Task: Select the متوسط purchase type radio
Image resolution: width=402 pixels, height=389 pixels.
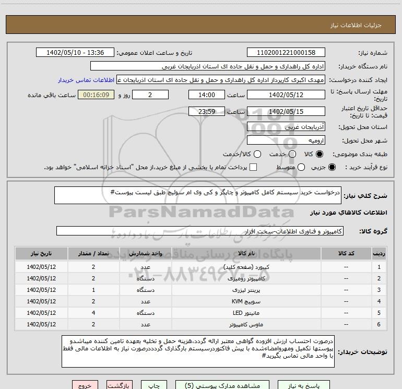Action: (301, 167)
